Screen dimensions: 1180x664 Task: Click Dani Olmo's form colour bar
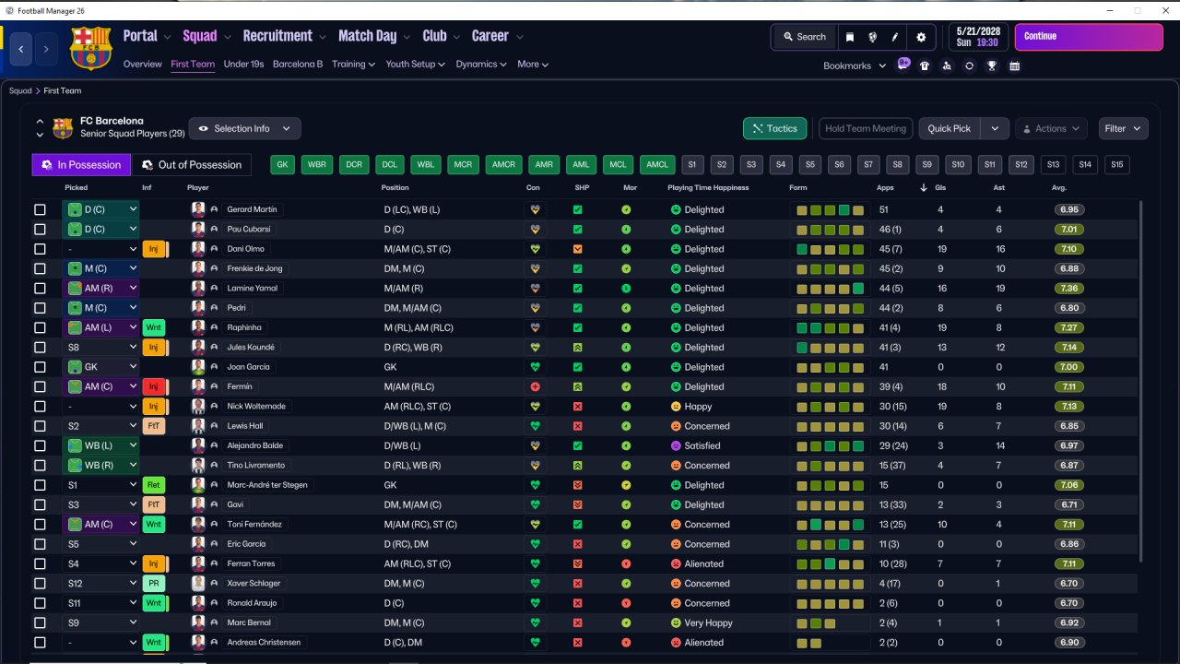pyautogui.click(x=830, y=249)
